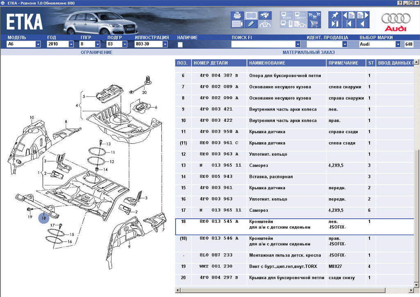Open the ОГРАНИЧЕНИЕ menu
This screenshot has height=297, width=420.
[x=96, y=52]
